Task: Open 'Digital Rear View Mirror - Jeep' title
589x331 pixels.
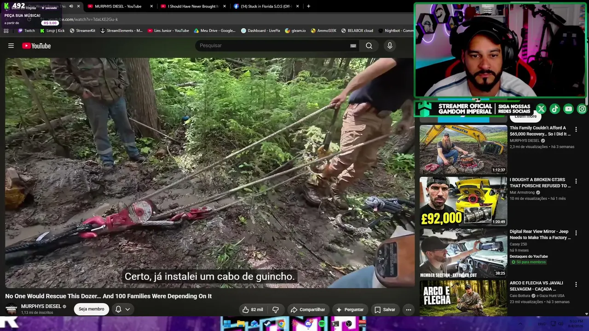Action: pos(540,234)
